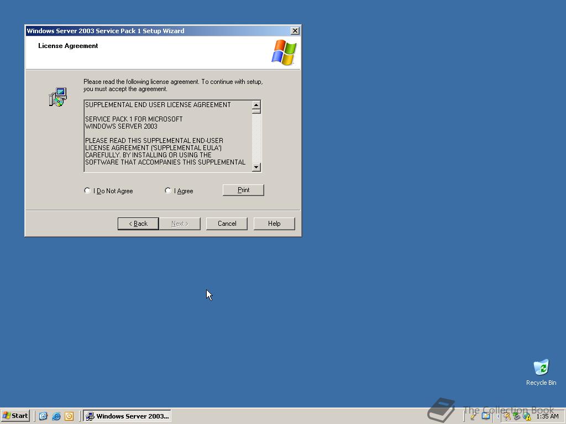Click the yellow pencil icon in the taskbar

(x=473, y=416)
